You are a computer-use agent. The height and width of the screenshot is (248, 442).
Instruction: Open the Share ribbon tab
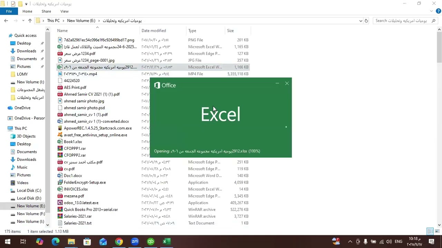[46, 11]
